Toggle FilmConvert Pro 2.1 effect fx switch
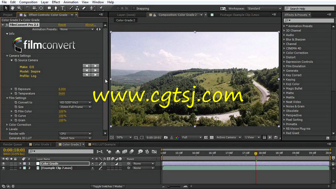The height and width of the screenshot is (189, 336). tap(7, 25)
